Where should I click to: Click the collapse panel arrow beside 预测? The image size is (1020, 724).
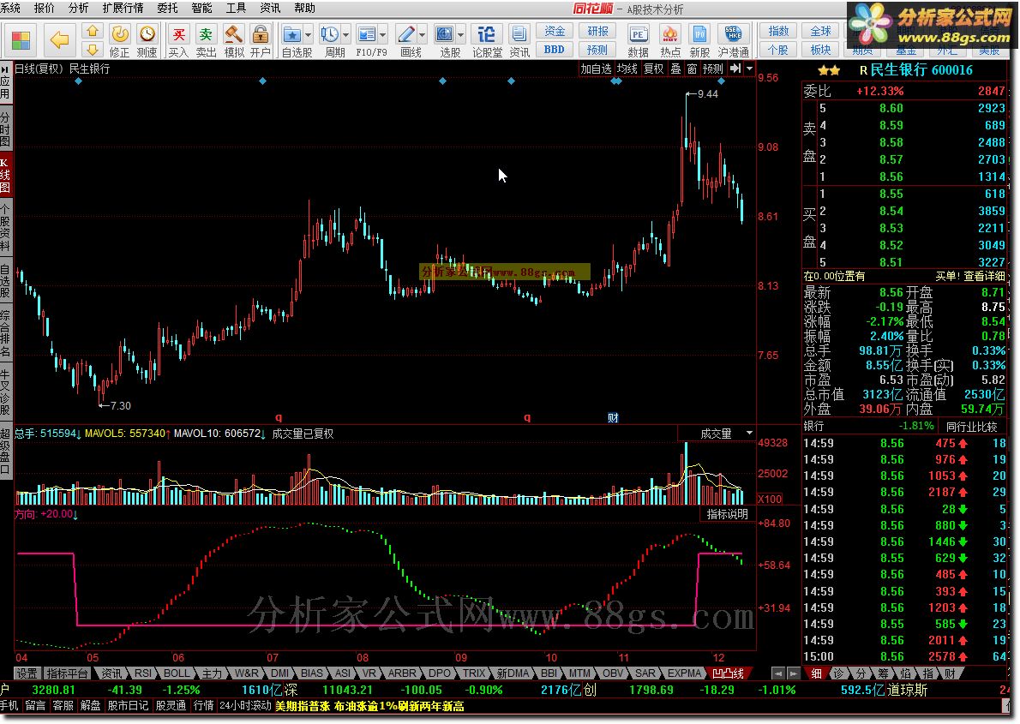tap(735, 69)
